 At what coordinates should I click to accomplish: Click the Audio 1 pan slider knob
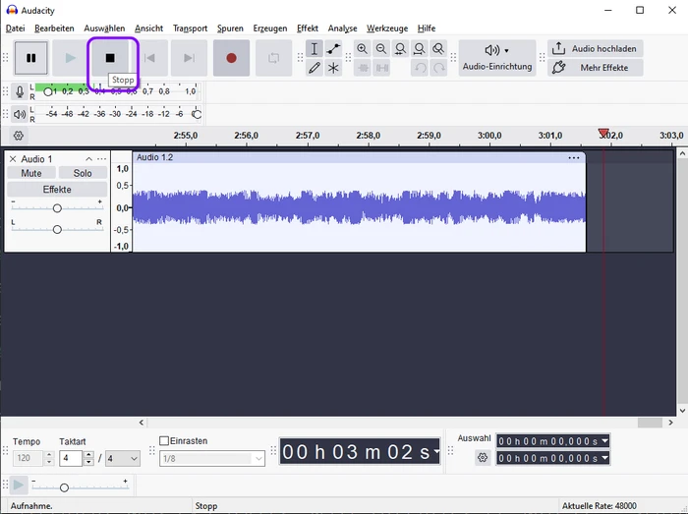(x=57, y=229)
